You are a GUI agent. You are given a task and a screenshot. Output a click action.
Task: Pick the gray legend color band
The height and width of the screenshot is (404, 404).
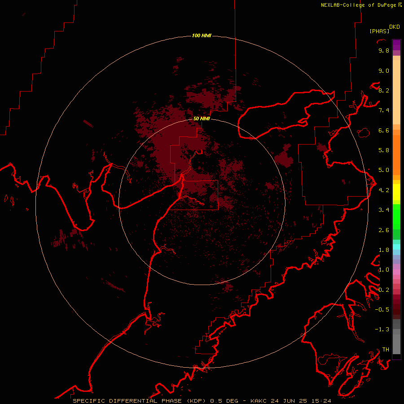coord(396,342)
